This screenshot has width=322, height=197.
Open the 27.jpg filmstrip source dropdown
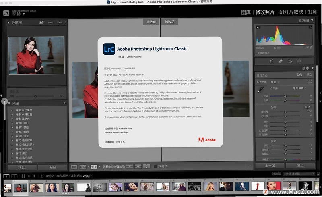[87, 176]
